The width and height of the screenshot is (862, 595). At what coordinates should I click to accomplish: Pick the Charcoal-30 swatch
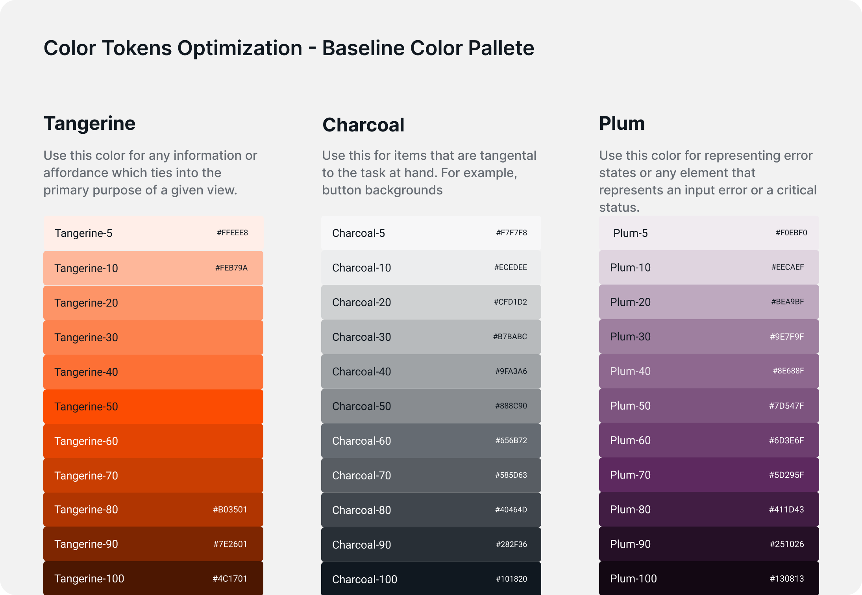(x=431, y=337)
